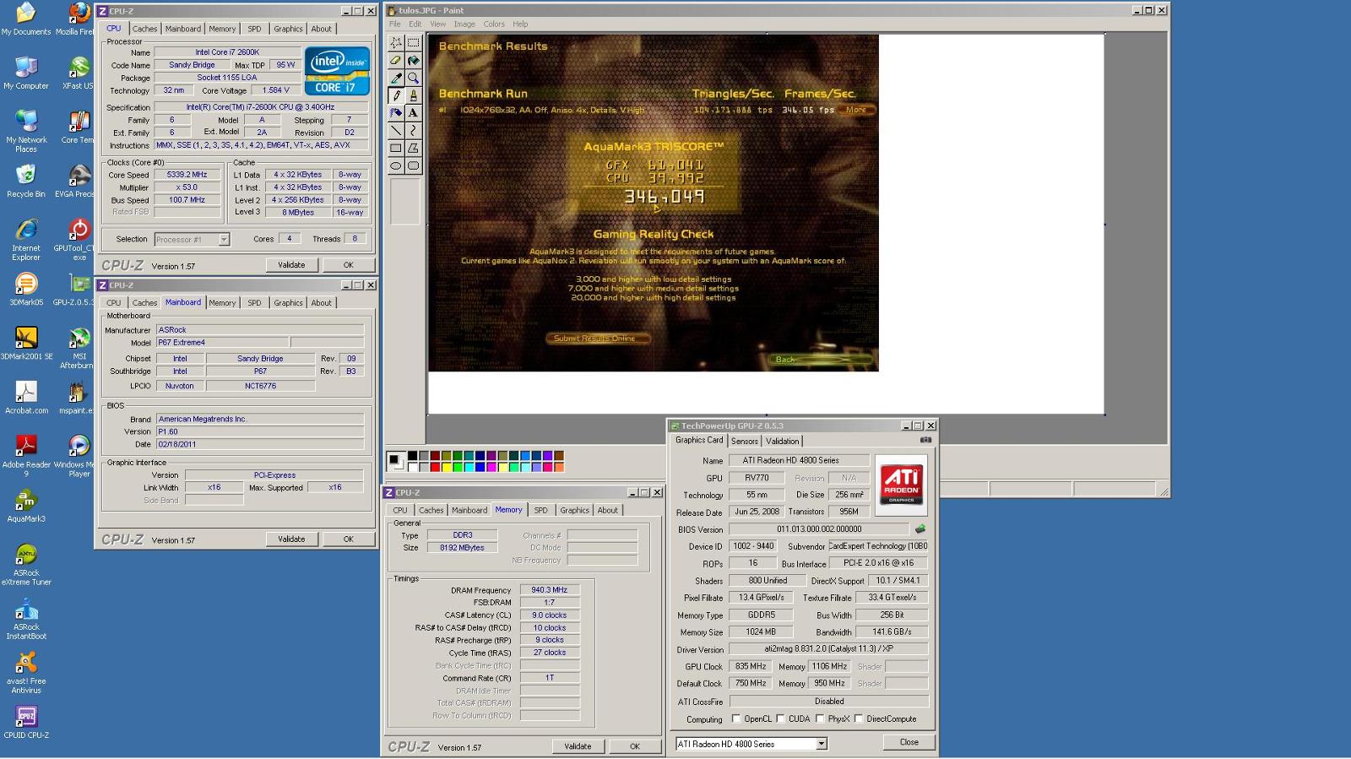Screen dimensions: 1351x759
Task: Switch to the Sensors tab in GPU-Z
Action: (x=744, y=441)
